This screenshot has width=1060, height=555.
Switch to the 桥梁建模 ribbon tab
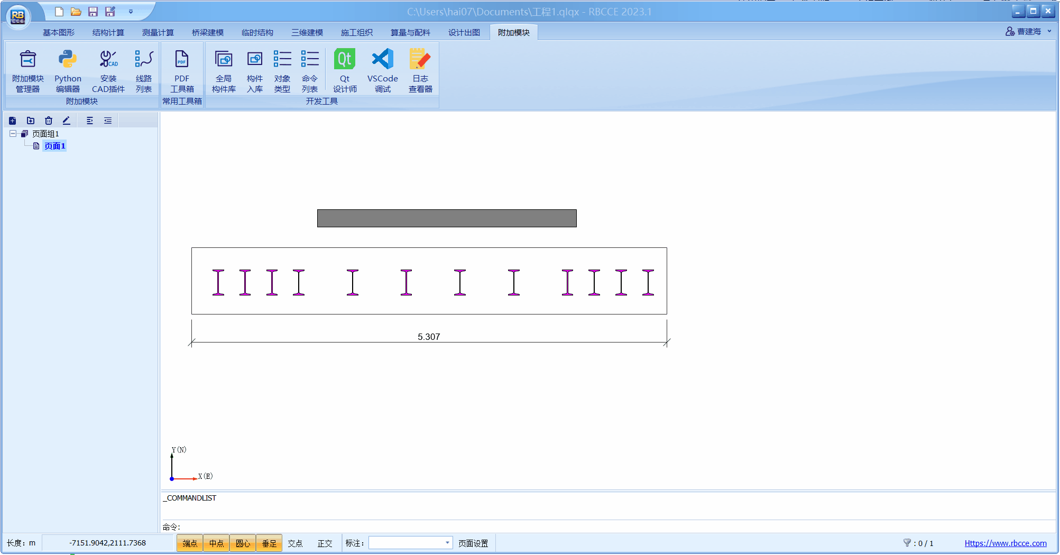[x=208, y=33]
